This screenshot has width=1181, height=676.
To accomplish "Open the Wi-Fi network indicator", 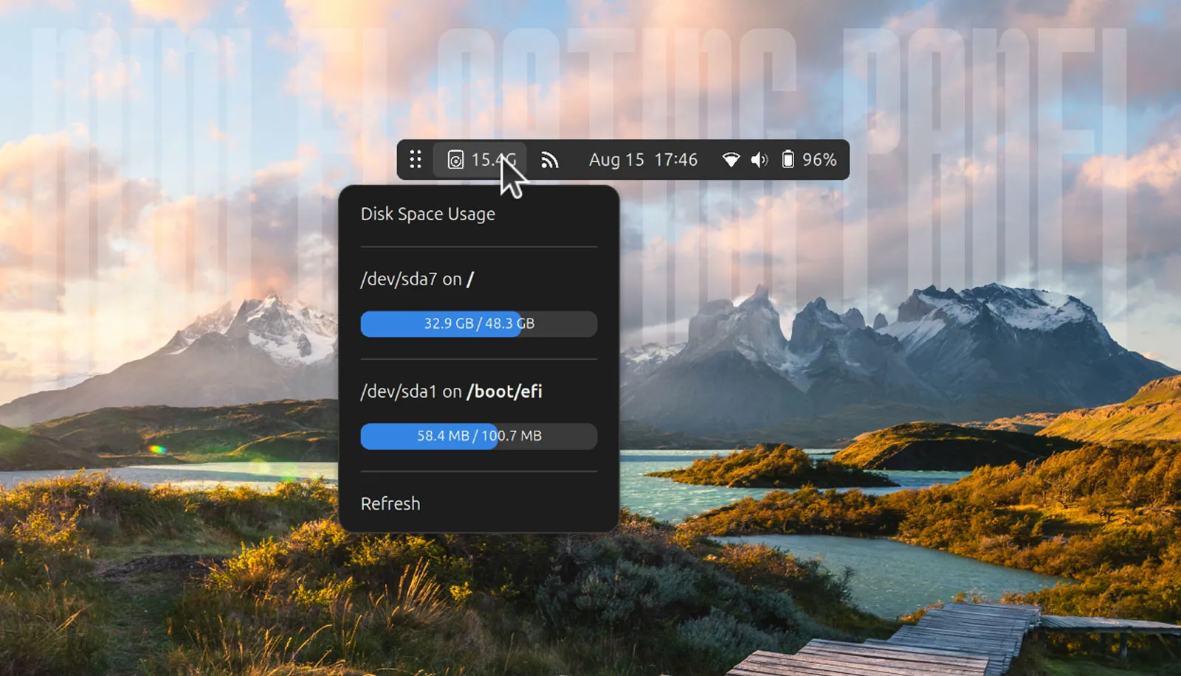I will point(730,160).
